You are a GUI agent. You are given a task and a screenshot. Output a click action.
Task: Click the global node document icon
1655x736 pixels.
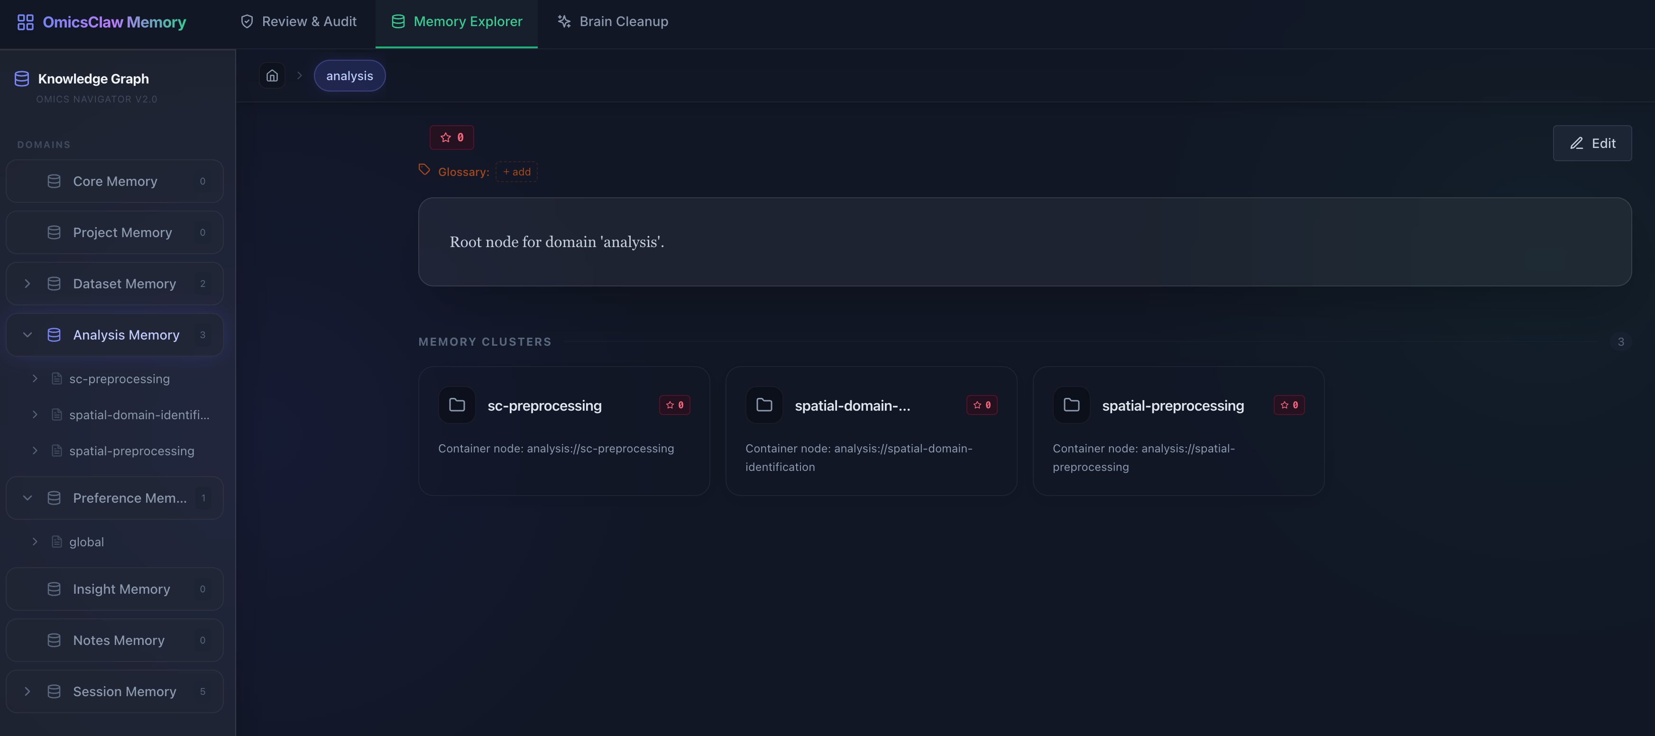click(x=56, y=542)
